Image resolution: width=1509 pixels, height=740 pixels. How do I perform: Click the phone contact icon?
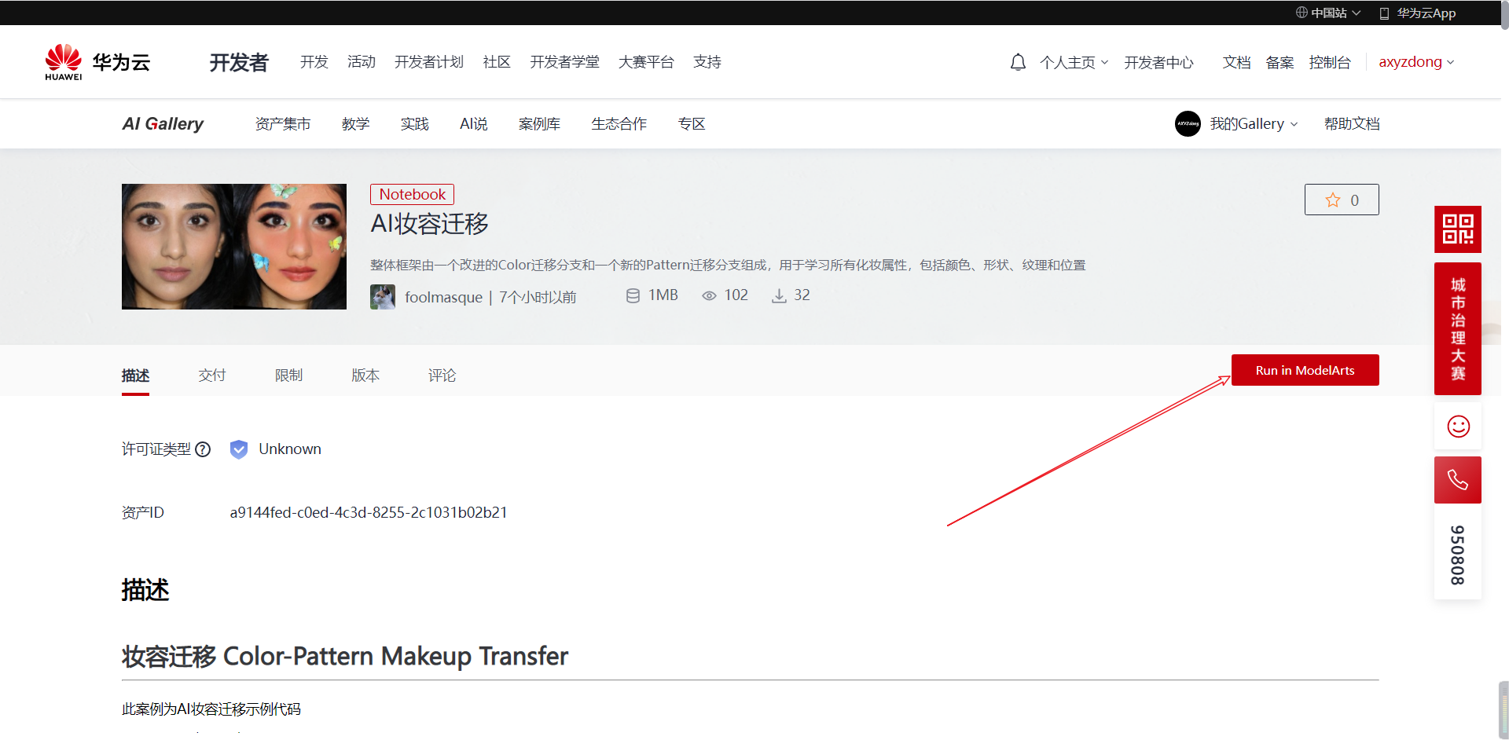(1458, 480)
